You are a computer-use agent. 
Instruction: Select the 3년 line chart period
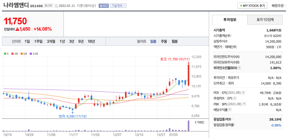(71, 41)
